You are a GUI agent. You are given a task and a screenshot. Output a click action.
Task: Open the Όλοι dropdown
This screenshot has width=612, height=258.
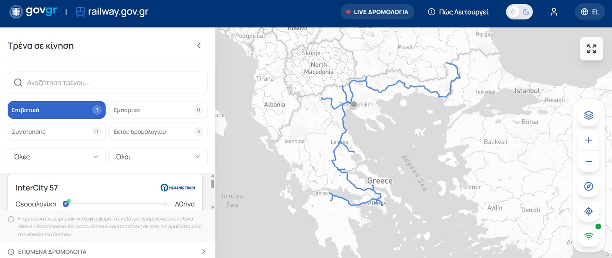tap(158, 157)
